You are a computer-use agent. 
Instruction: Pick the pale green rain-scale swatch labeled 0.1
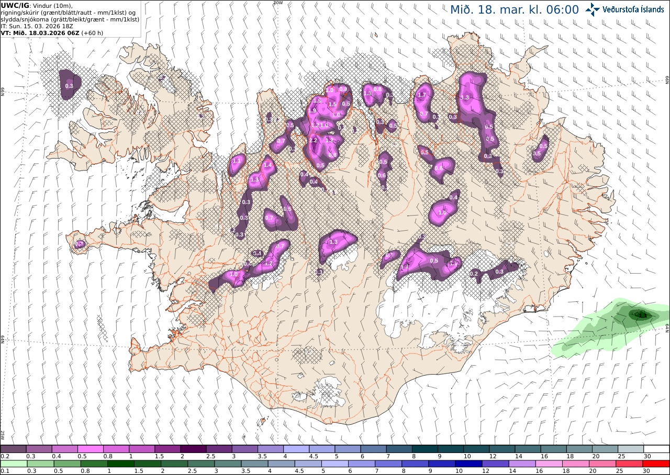tap(13, 463)
